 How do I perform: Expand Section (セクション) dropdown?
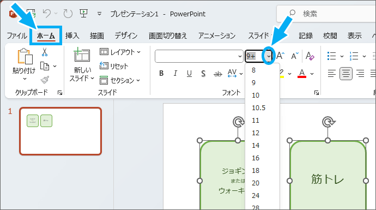coord(138,80)
